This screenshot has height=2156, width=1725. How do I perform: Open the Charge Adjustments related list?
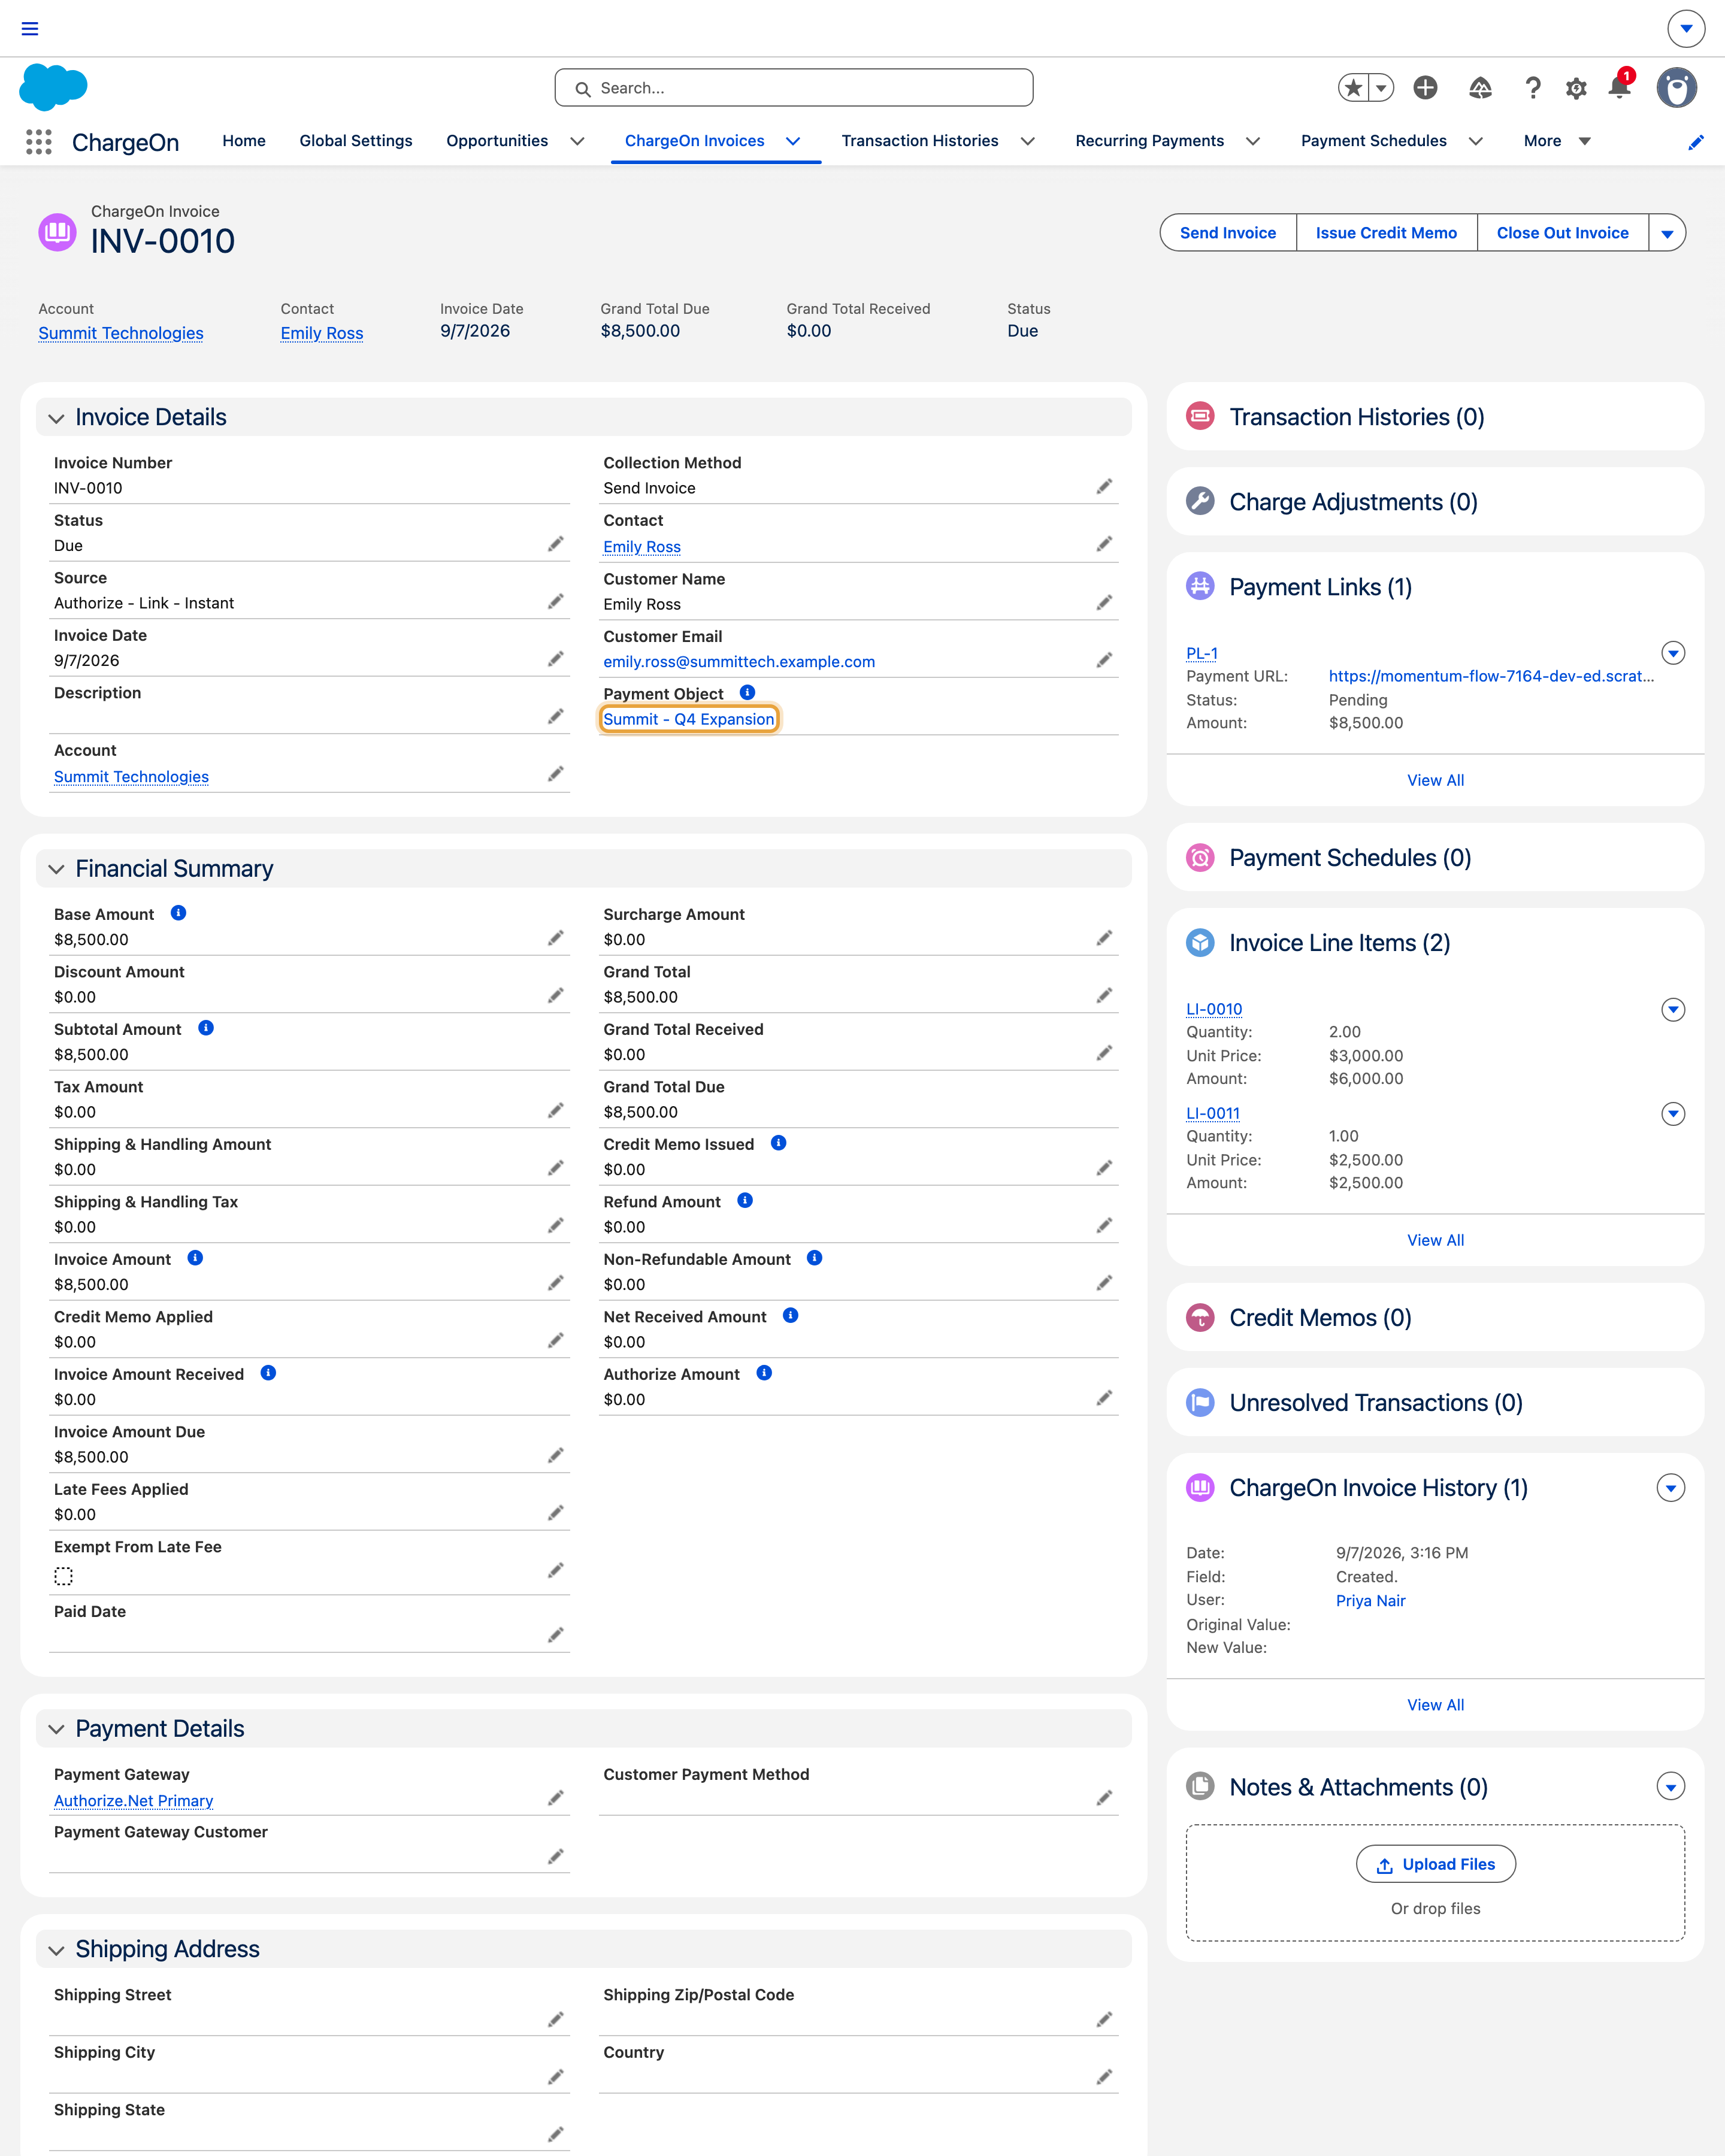[1353, 502]
